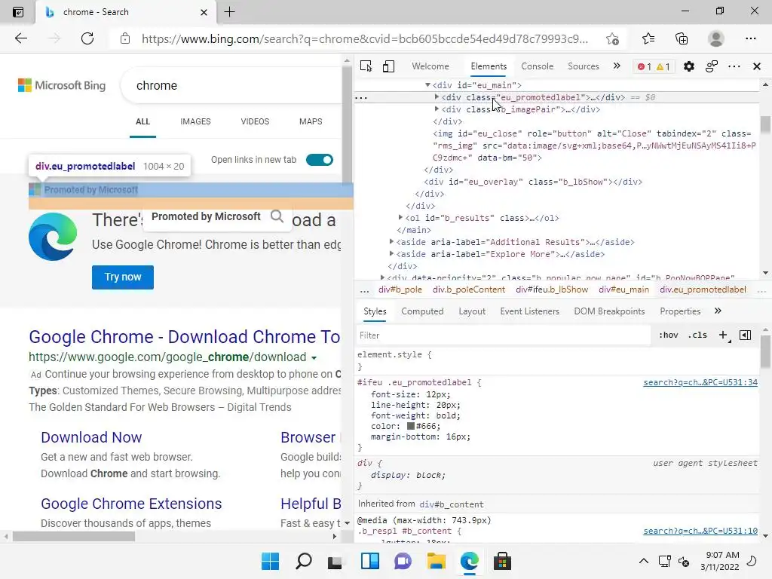Image resolution: width=772 pixels, height=579 pixels.
Task: Click the browser address bar URL
Action: pyautogui.click(x=364, y=39)
